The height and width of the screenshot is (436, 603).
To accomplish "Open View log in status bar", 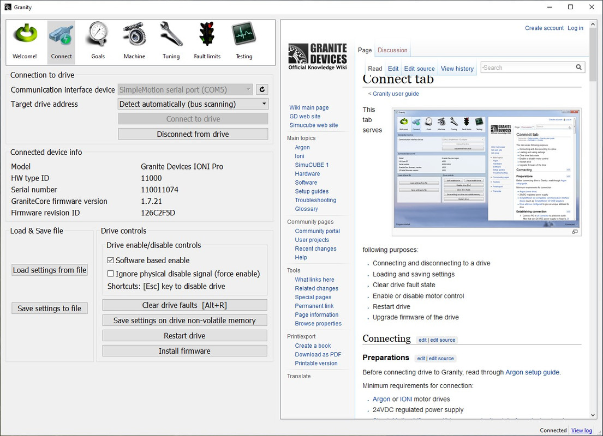I will [x=582, y=431].
